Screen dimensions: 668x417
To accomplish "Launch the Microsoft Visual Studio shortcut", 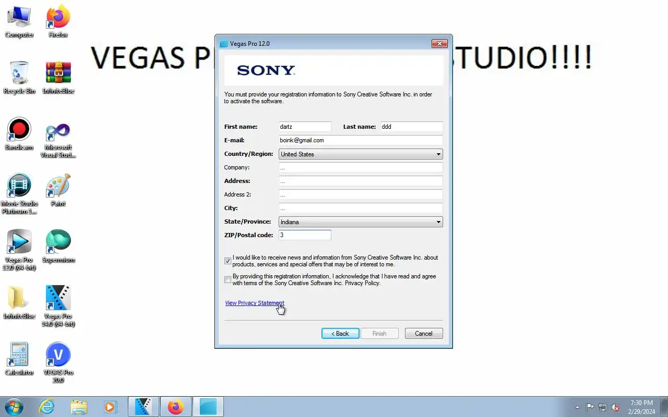I will pos(58,138).
